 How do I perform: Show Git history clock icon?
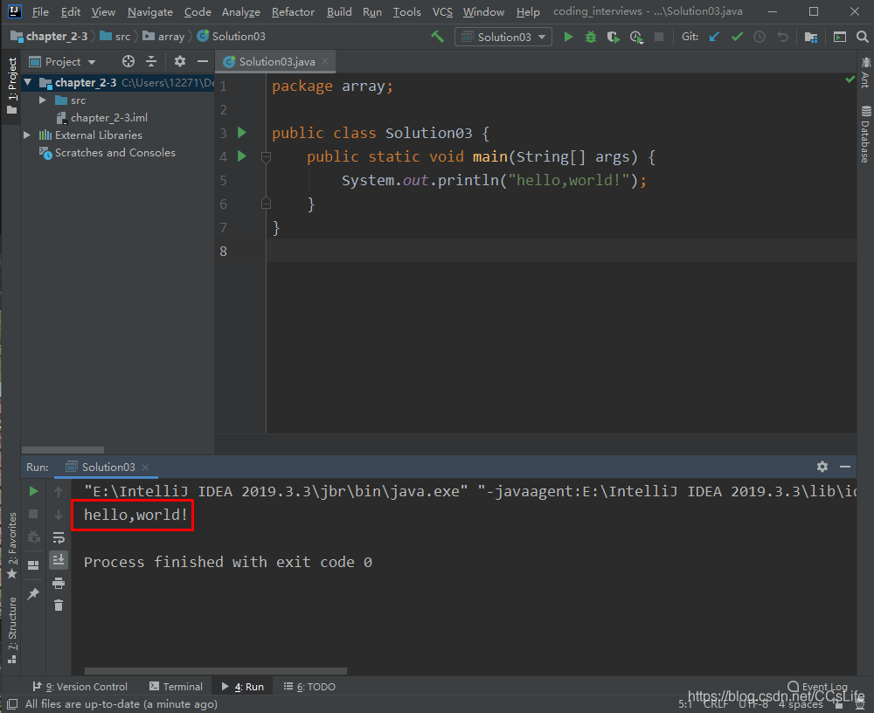pyautogui.click(x=760, y=37)
